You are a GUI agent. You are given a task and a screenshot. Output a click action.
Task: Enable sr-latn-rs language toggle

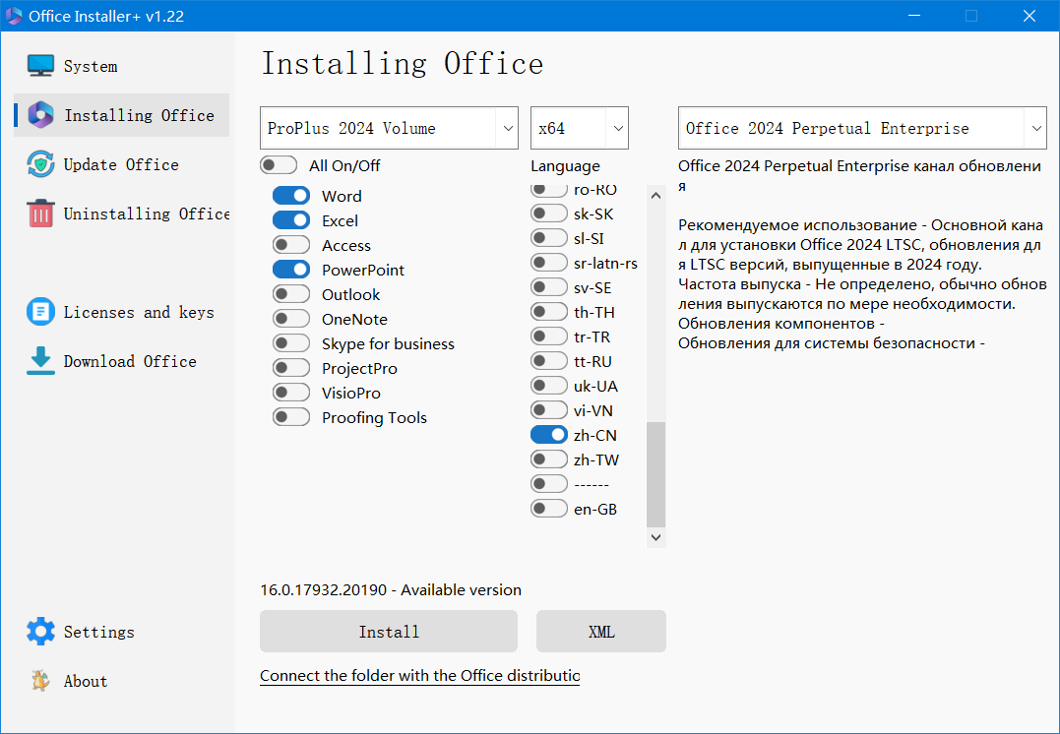pos(549,263)
